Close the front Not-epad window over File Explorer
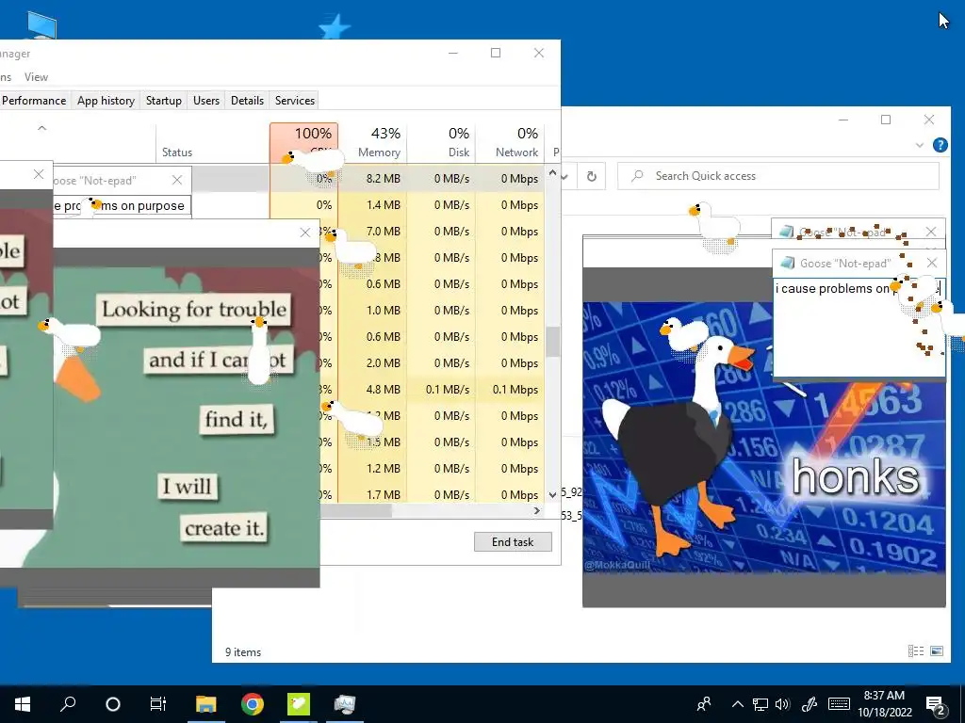Viewport: 965px width, 723px height. point(932,264)
